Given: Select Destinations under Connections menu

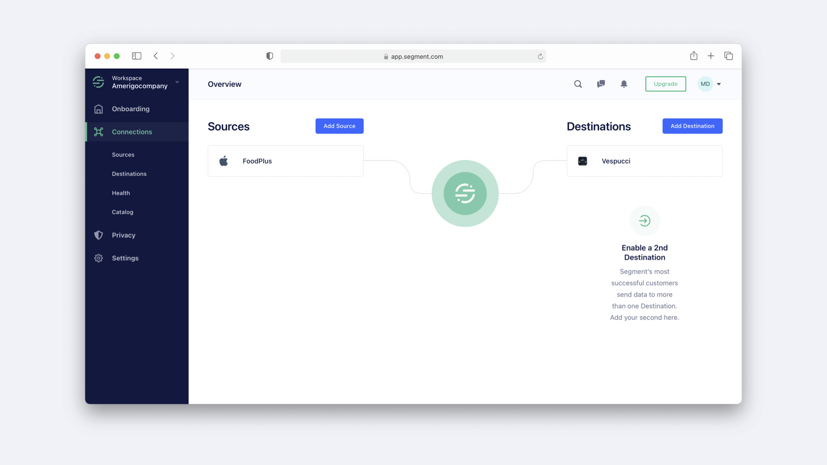Looking at the screenshot, I should (x=129, y=173).
